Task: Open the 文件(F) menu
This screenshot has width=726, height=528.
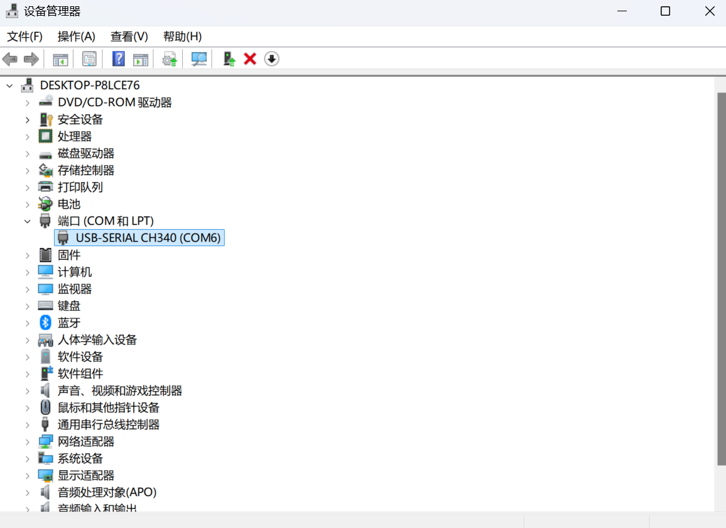Action: 24,36
